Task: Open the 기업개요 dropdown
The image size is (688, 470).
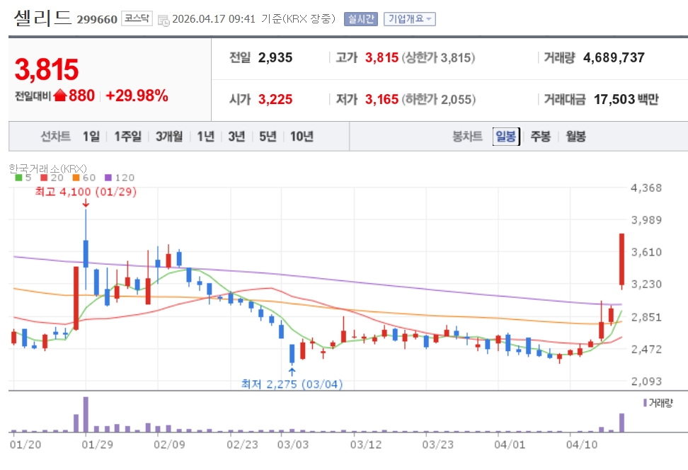Action: click(x=410, y=19)
